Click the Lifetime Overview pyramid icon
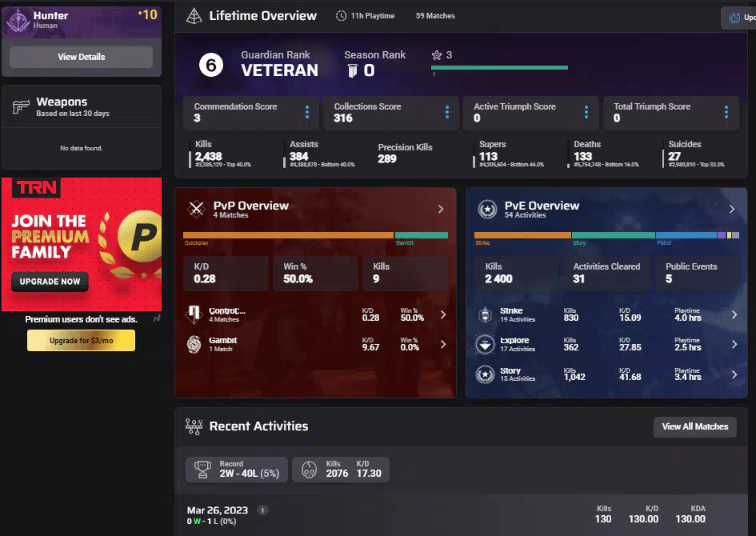The height and width of the screenshot is (536, 756). [x=194, y=16]
